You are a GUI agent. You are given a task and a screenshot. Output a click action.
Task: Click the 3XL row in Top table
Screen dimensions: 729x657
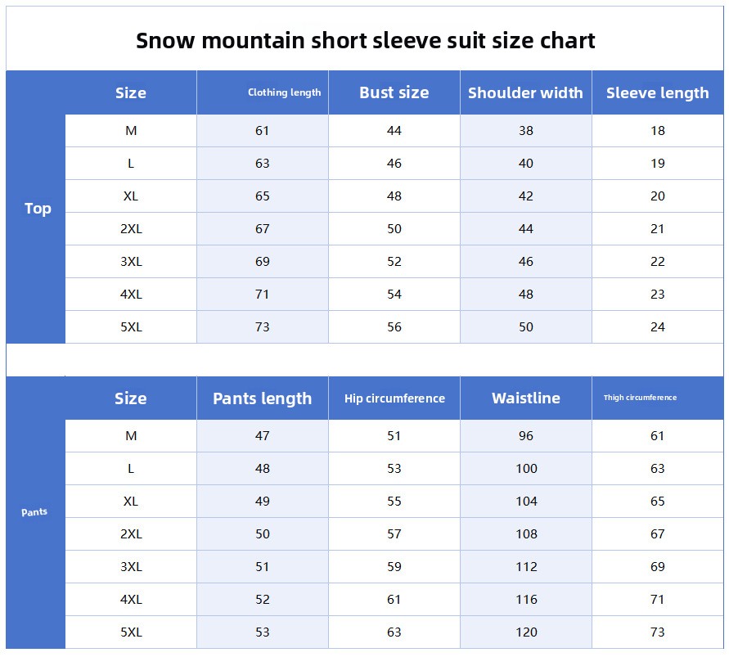394,262
